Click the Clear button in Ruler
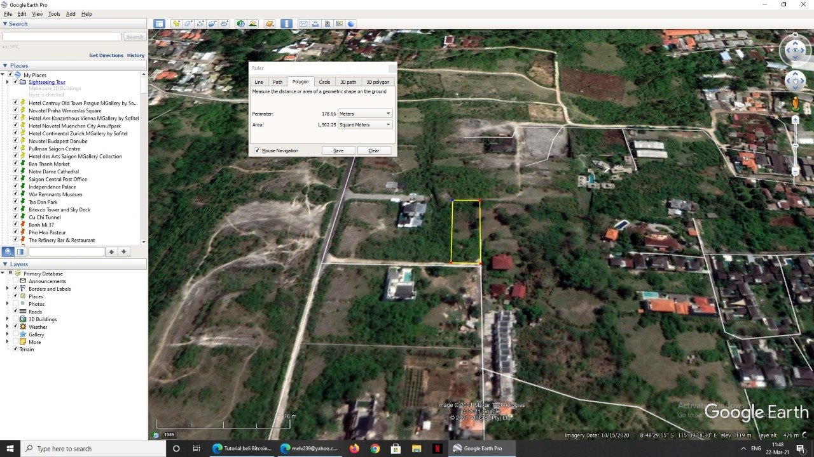 pos(374,150)
